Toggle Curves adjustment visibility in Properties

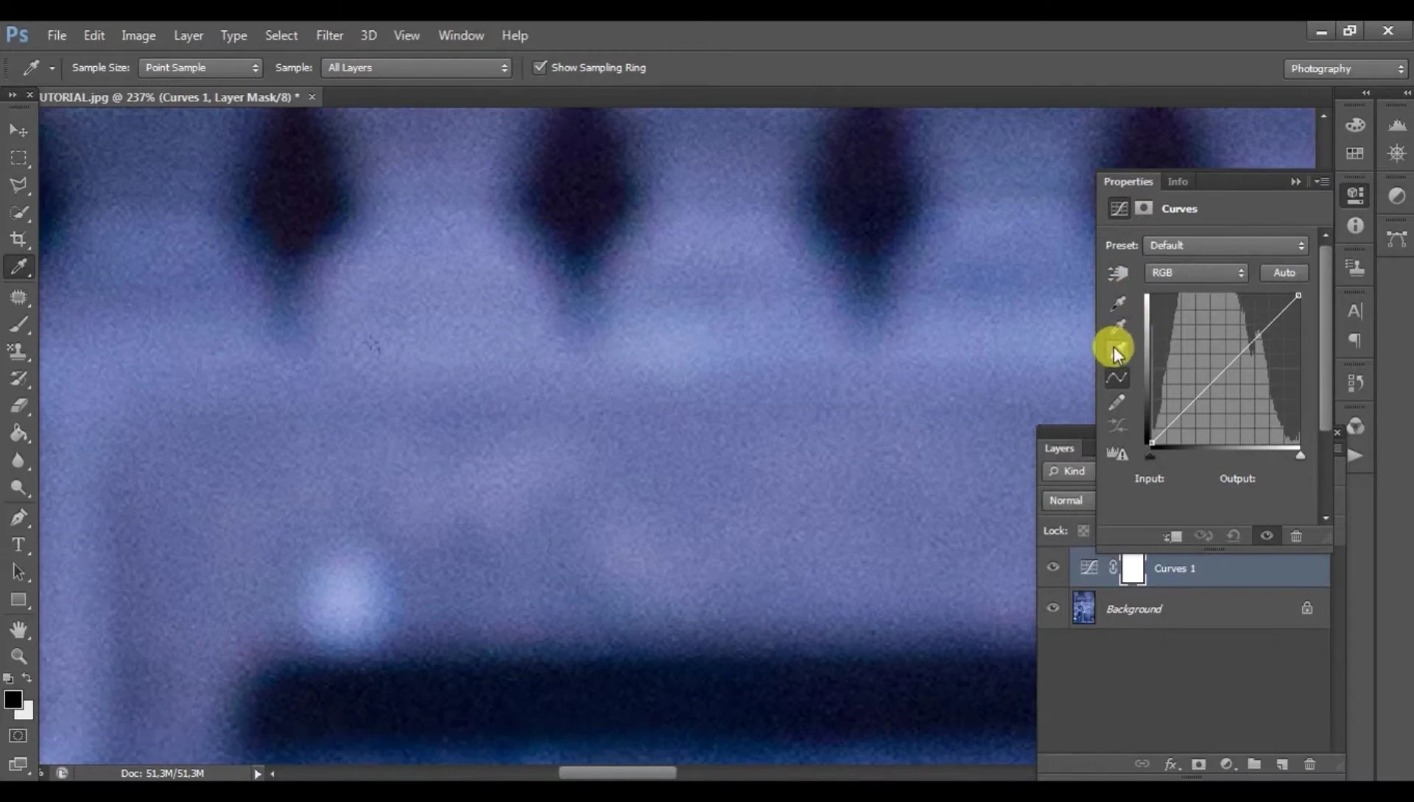pos(1267,536)
